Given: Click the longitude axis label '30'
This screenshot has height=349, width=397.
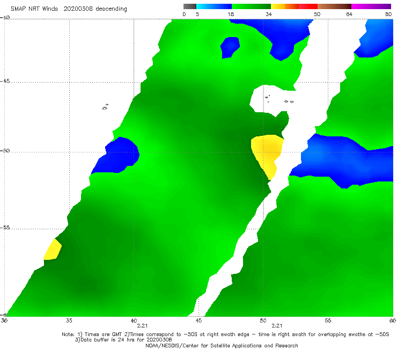Looking at the screenshot, I should pyautogui.click(x=4, y=321).
